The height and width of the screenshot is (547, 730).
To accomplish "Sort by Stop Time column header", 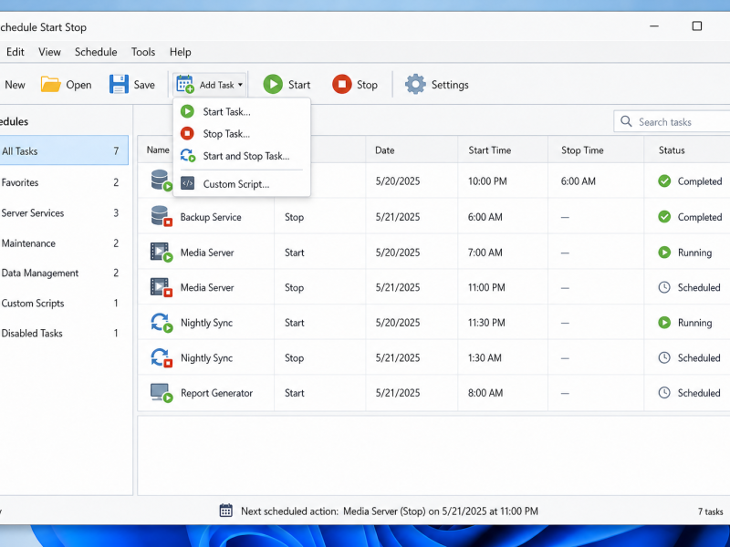I will pyautogui.click(x=582, y=150).
